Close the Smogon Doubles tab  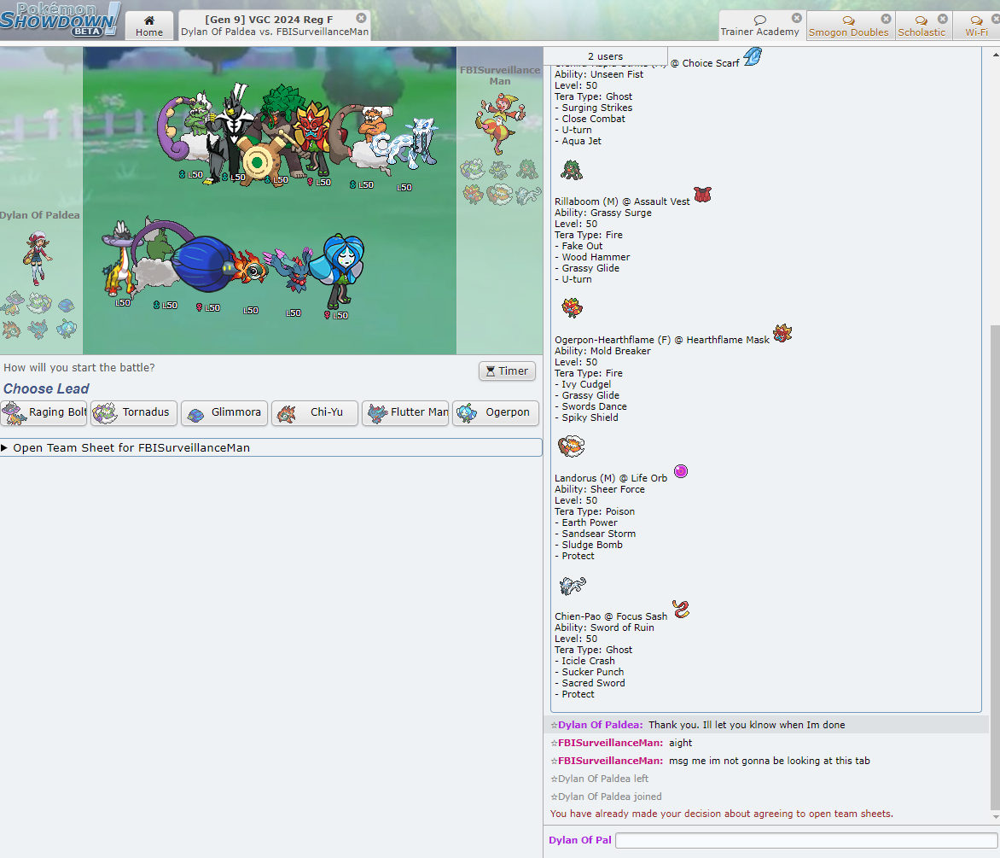click(x=886, y=19)
